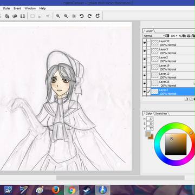Click the zoom in magnifier icon
The image size is (195, 195).
[58, 16]
